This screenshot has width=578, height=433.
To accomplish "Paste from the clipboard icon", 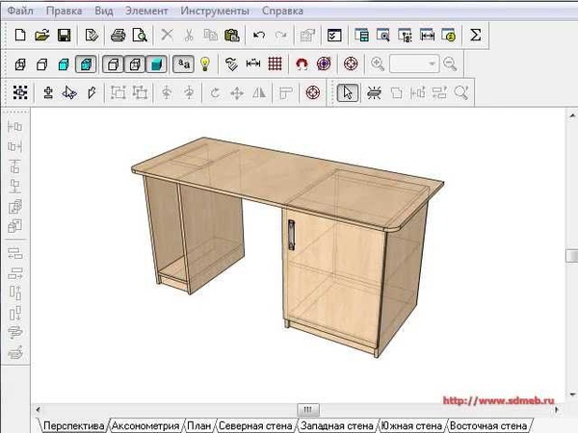I will pos(232,36).
